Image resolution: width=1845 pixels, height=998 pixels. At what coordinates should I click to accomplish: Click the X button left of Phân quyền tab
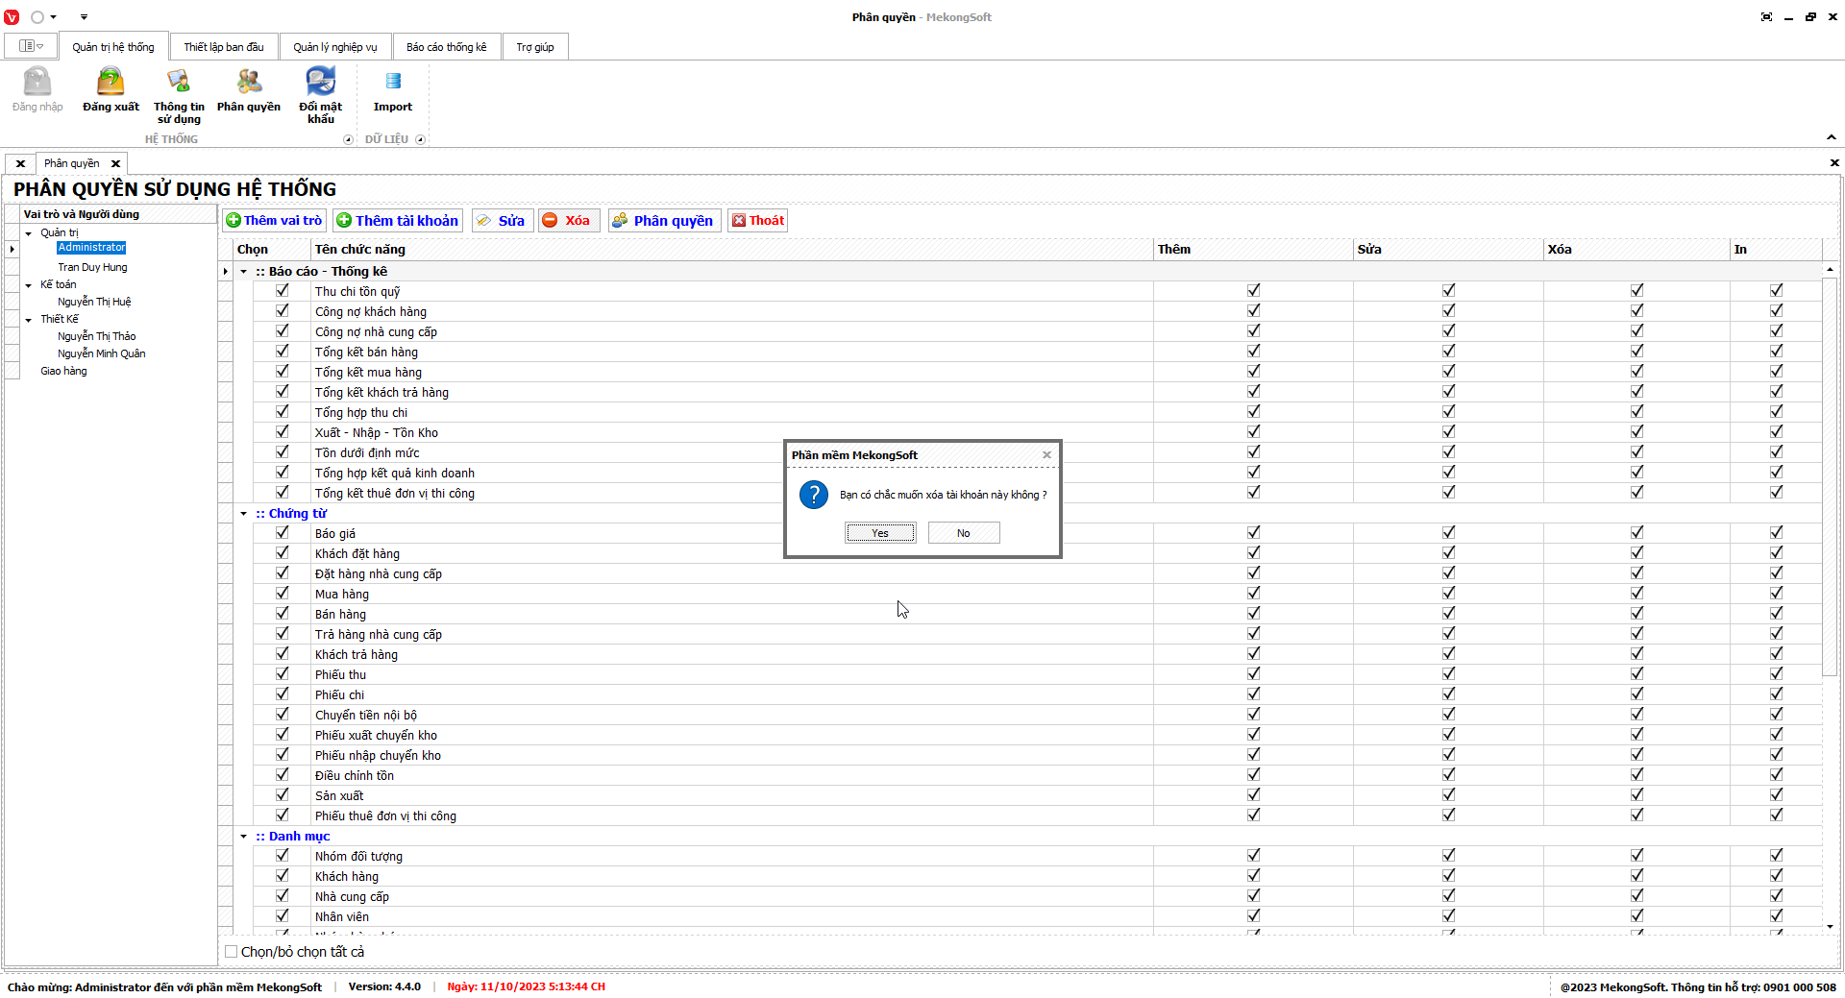pyautogui.click(x=20, y=163)
